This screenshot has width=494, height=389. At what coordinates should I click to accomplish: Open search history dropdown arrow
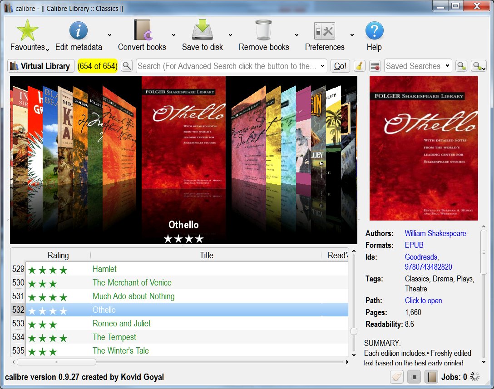point(323,66)
